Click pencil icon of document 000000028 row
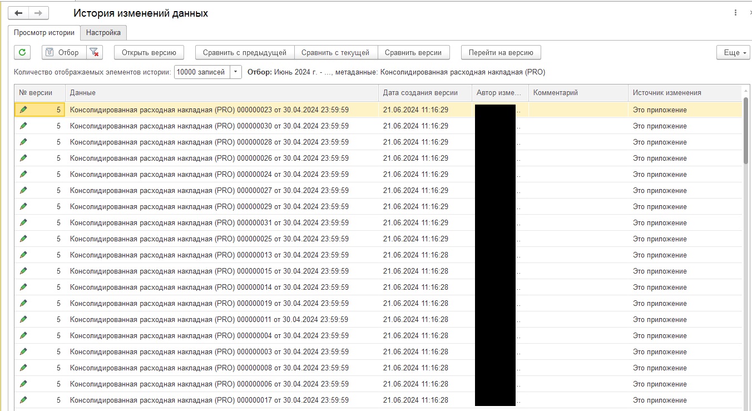This screenshot has height=411, width=752. (x=23, y=142)
